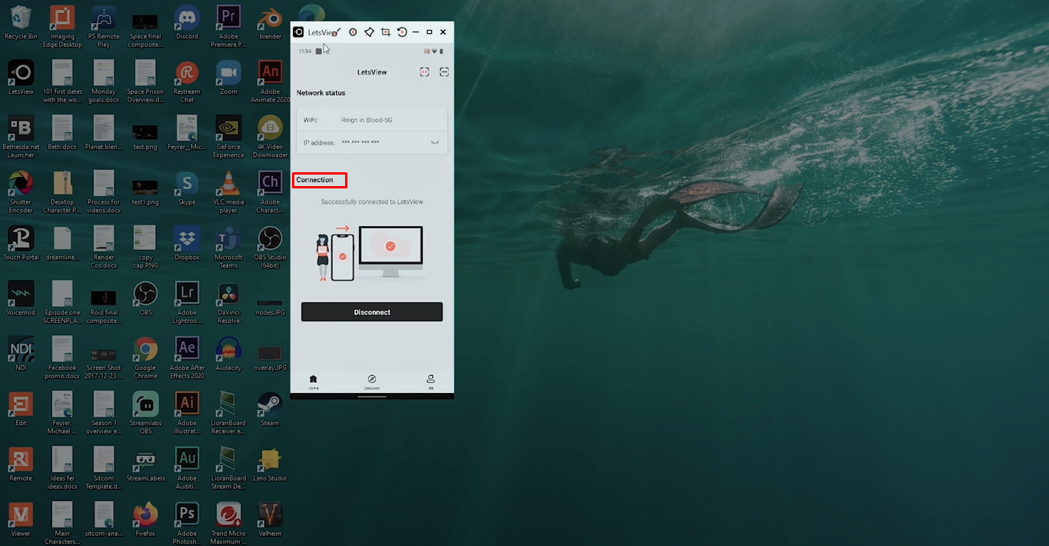The image size is (1049, 546).
Task: Select the screenshot crop tool in the toolbar
Action: tap(385, 32)
